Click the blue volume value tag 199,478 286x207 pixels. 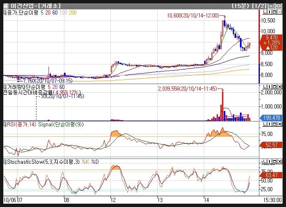271,118
